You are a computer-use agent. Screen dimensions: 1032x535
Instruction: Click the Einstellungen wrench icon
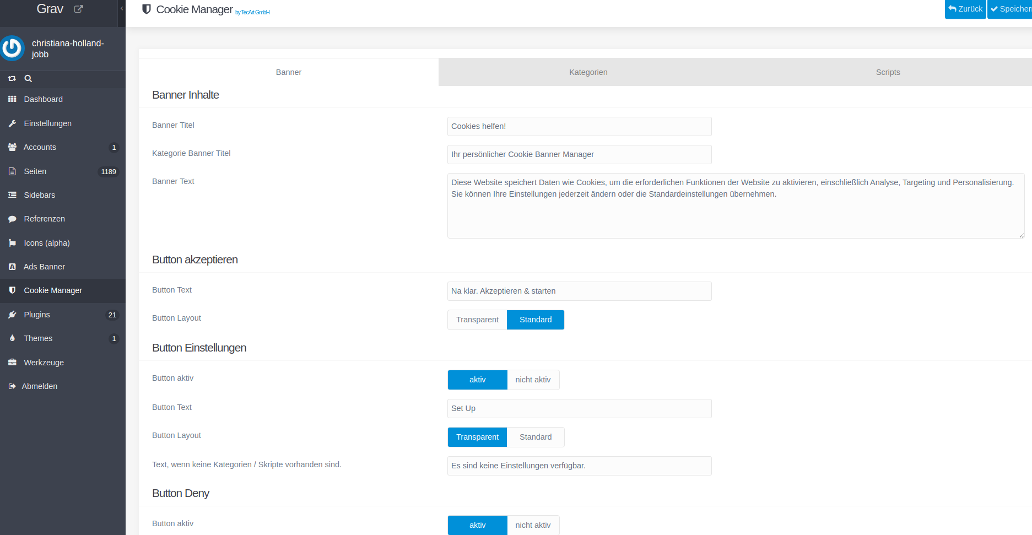tap(12, 123)
